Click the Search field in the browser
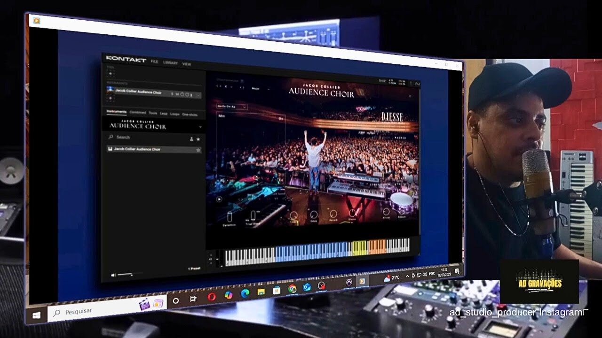The width and height of the screenshot is (602, 338). [x=147, y=138]
